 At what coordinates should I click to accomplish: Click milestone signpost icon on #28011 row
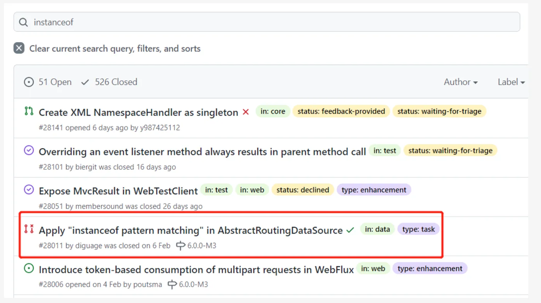[x=180, y=245]
